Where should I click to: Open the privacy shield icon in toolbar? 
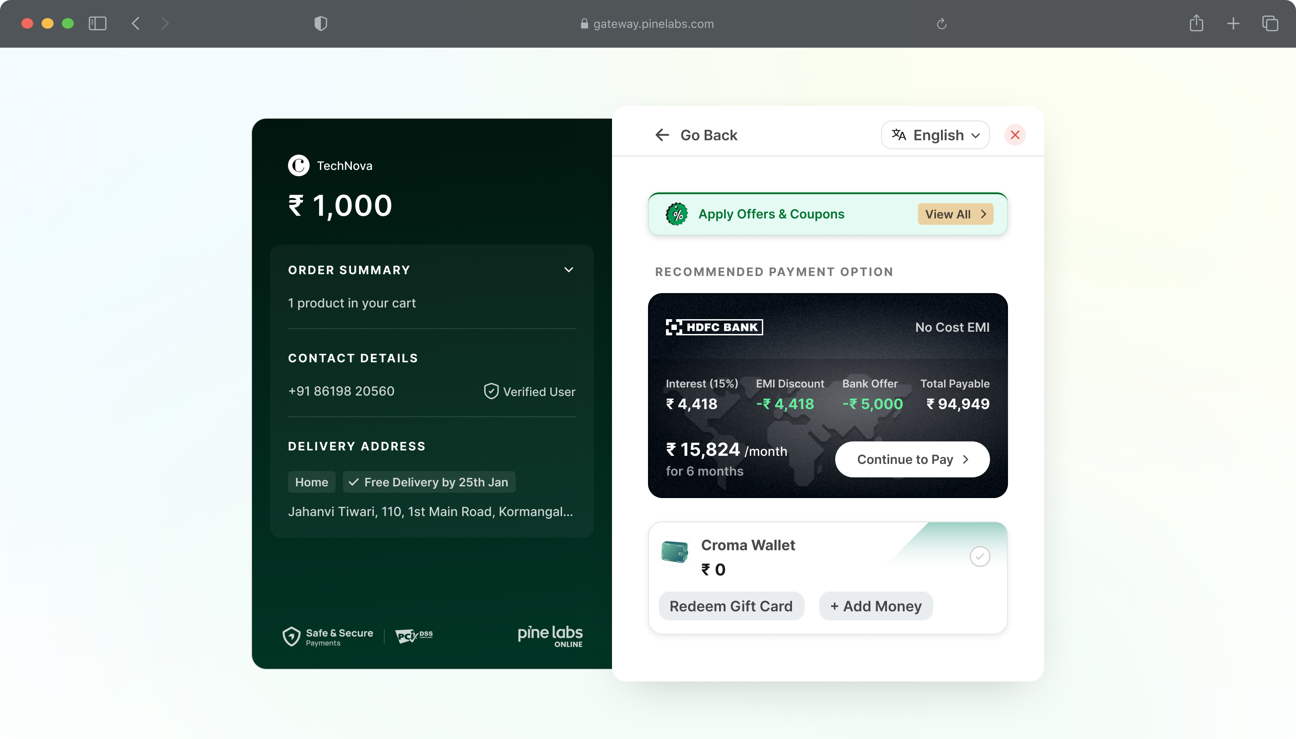320,23
